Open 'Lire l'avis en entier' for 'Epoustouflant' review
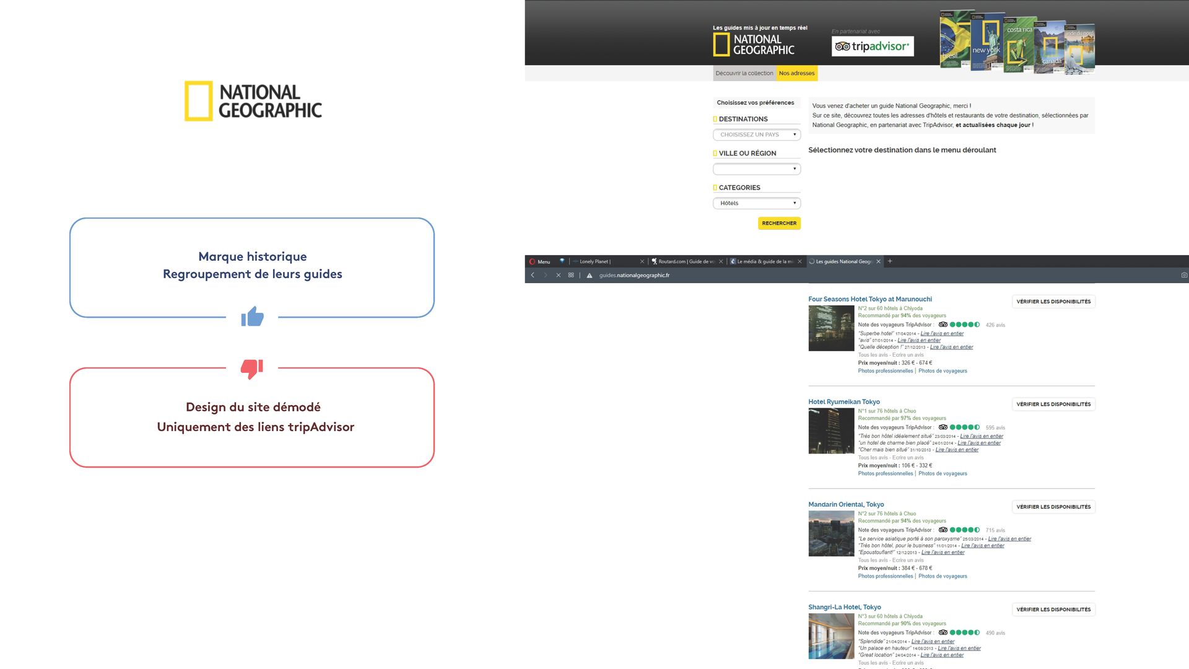This screenshot has height=669, width=1189. coord(943,553)
